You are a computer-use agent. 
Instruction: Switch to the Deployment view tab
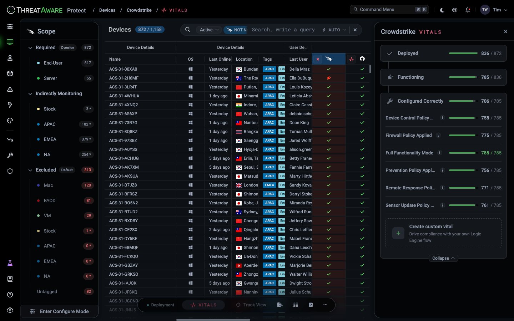pyautogui.click(x=161, y=305)
